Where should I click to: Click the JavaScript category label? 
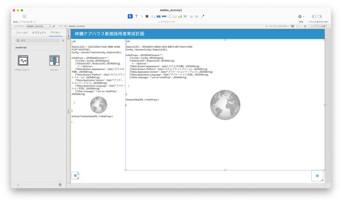[x=21, y=47]
